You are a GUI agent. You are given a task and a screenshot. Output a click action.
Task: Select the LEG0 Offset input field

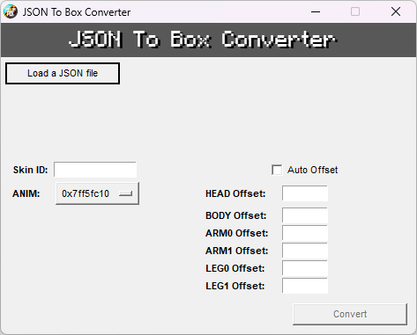coord(305,268)
